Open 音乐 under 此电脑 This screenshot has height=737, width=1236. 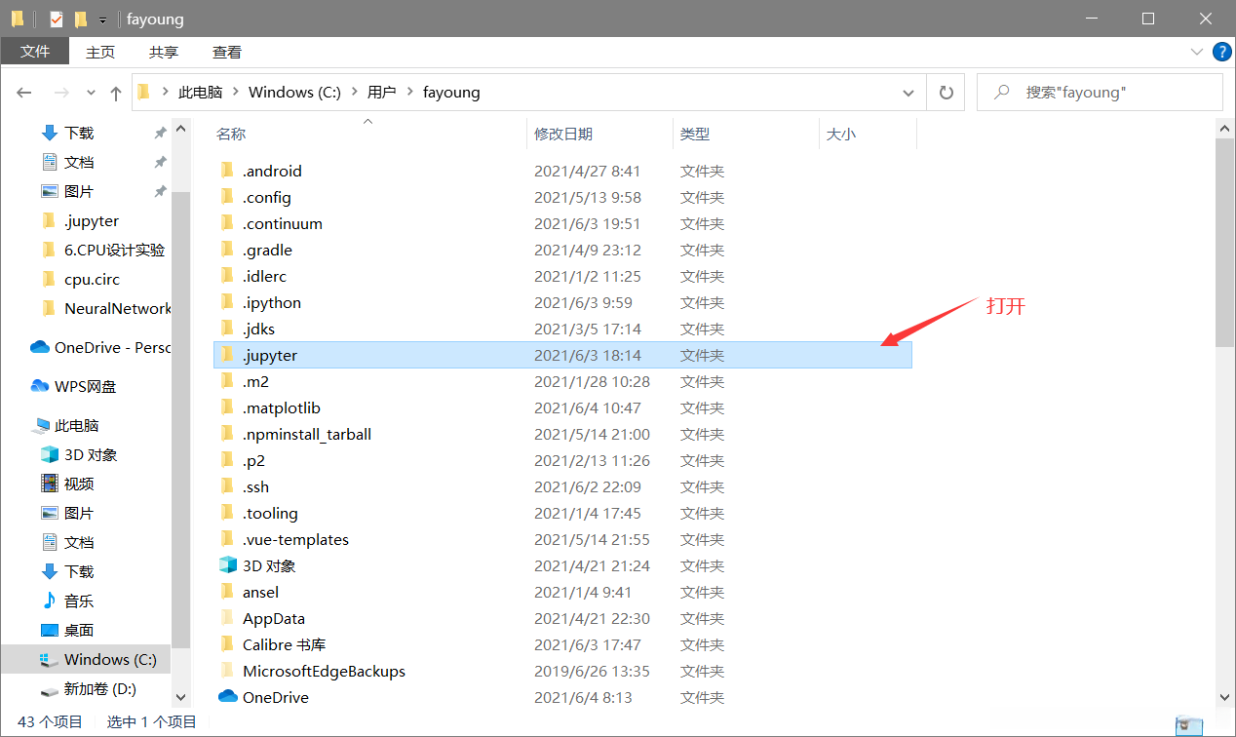tap(79, 601)
